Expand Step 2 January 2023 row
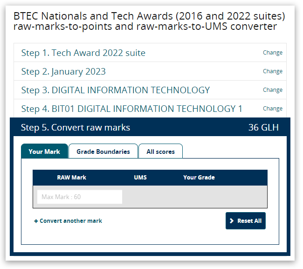The height and width of the screenshot is (269, 303). click(63, 72)
